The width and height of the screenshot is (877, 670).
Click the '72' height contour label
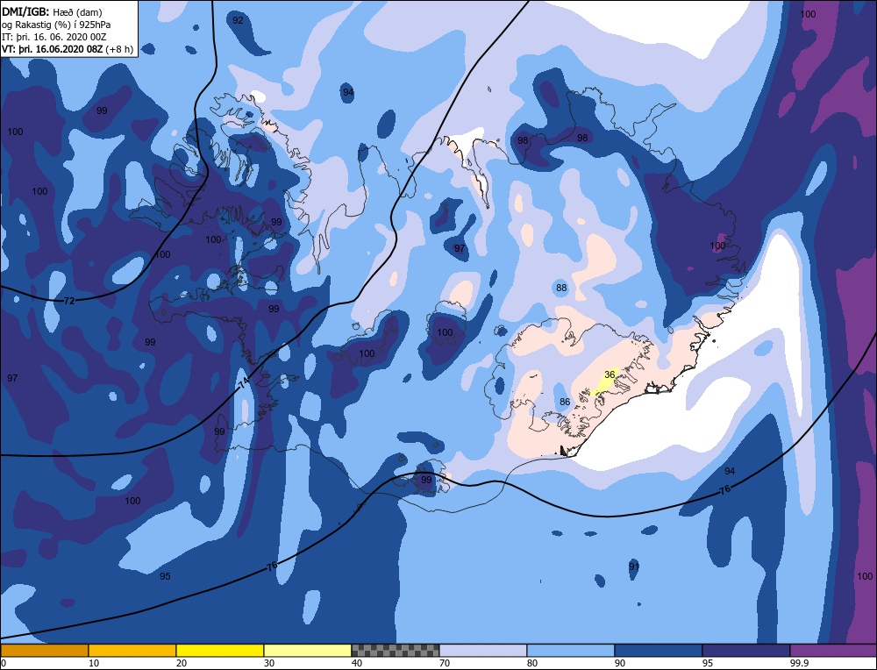(x=68, y=301)
